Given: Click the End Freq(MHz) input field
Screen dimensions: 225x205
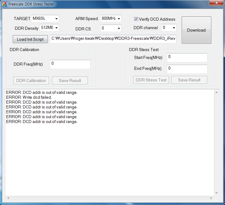Looking at the screenshot, I should tap(187, 69).
